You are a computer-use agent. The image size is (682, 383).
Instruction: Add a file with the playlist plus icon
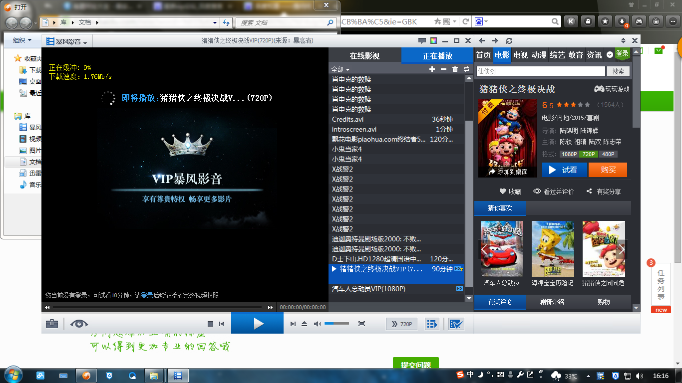(432, 69)
